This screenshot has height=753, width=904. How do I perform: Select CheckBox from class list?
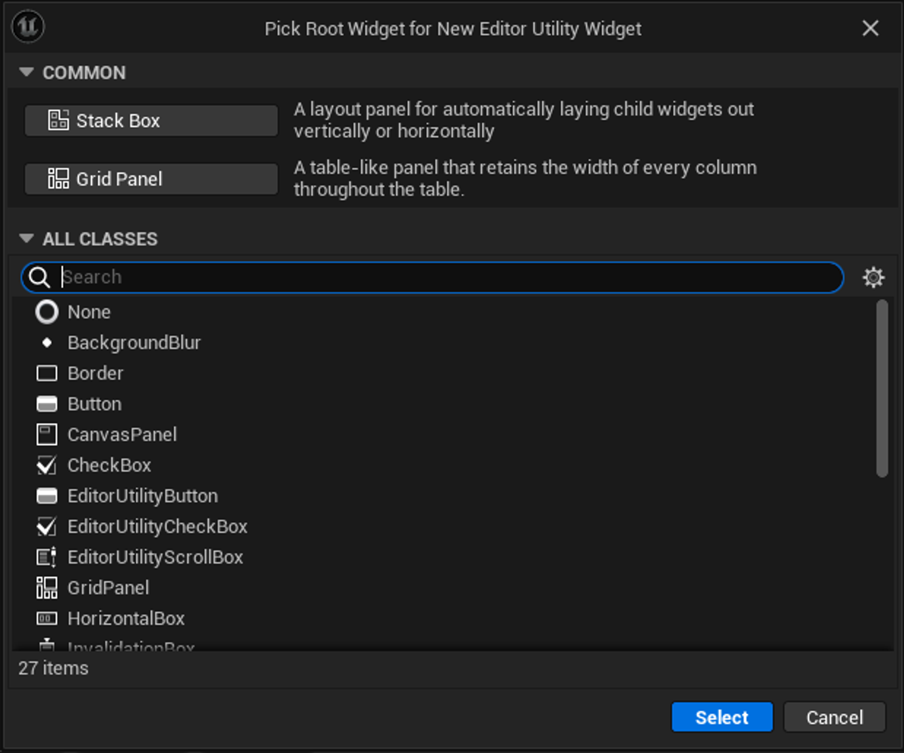109,465
